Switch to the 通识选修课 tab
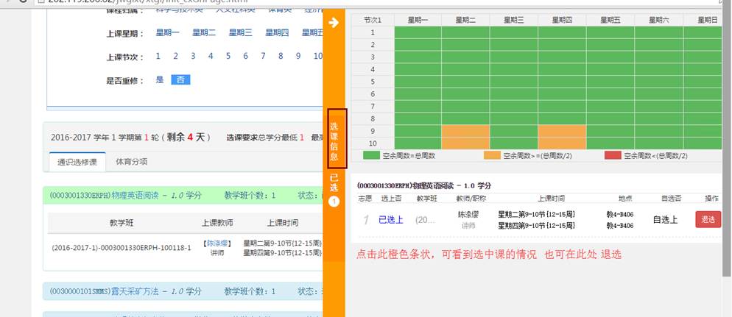Viewport: 732px width, 317px height. point(78,162)
